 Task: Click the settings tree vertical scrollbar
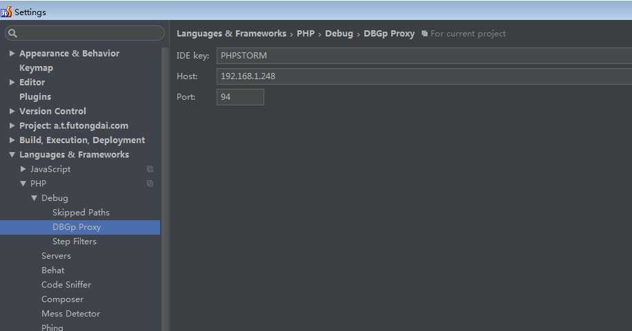tap(164, 189)
